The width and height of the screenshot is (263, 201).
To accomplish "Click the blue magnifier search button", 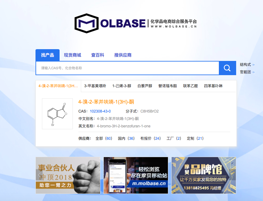I will pyautogui.click(x=227, y=68).
